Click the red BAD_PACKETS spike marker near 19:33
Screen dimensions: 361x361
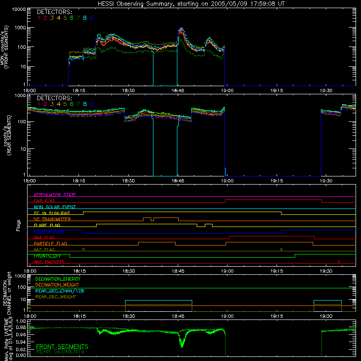tap(339, 262)
